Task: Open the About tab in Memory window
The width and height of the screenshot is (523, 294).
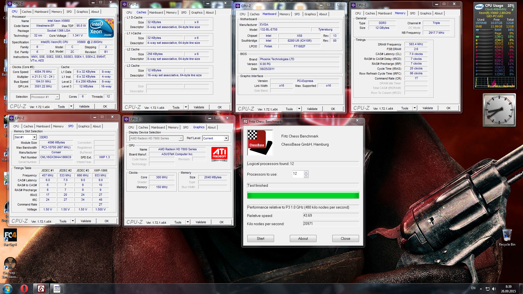Action: 438,13
